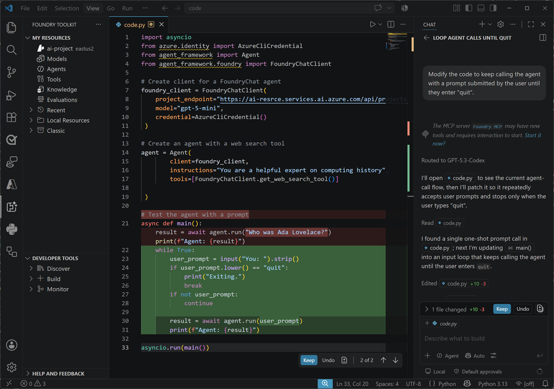Click Keep in the editor change toolbar
554x389 pixels.
[309, 360]
